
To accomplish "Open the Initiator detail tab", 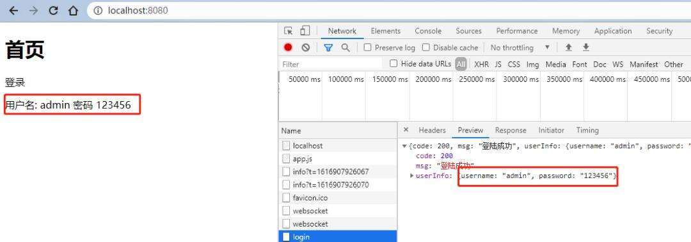I will click(x=551, y=130).
